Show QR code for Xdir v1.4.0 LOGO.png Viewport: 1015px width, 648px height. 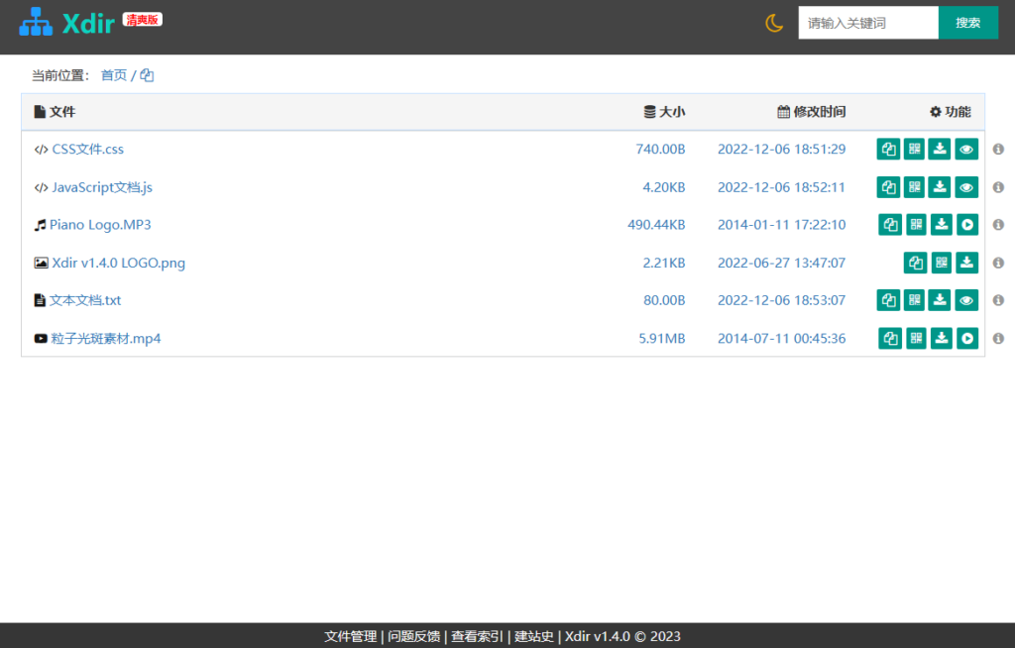pyautogui.click(x=942, y=263)
